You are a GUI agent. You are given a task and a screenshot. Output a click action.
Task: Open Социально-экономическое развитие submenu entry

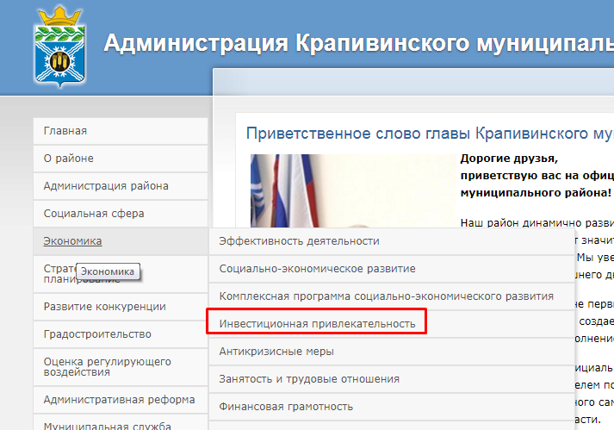tap(392, 269)
